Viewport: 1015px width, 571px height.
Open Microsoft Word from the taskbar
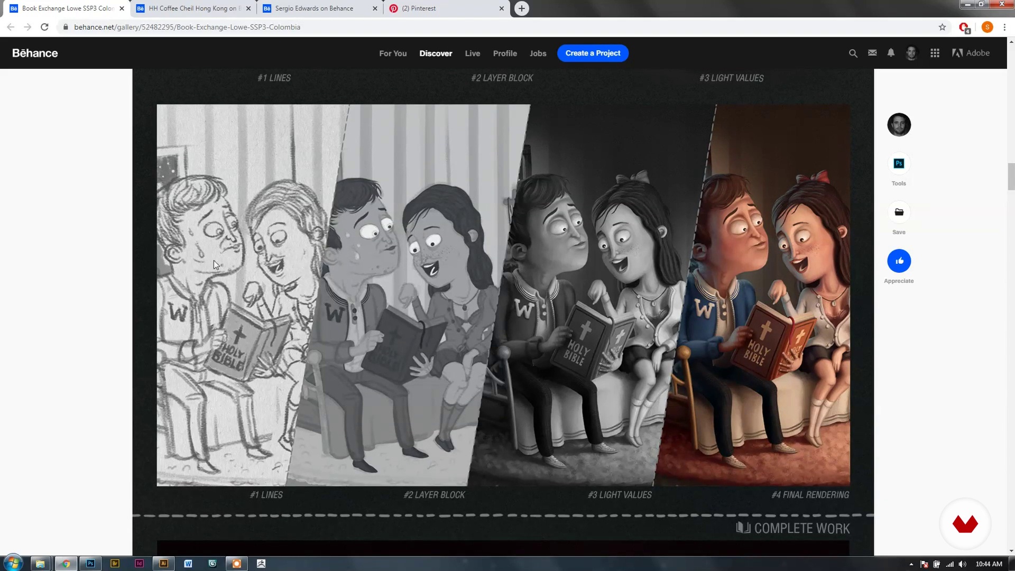coord(188,564)
